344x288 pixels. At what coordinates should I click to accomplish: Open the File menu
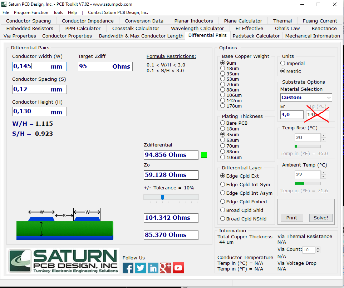click(6, 13)
